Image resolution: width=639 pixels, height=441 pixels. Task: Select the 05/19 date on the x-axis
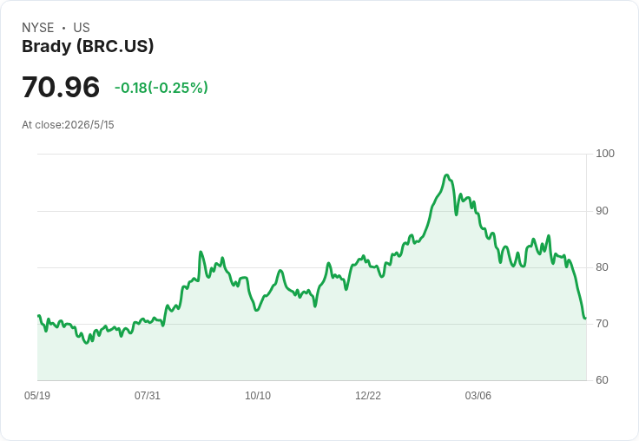point(37,395)
